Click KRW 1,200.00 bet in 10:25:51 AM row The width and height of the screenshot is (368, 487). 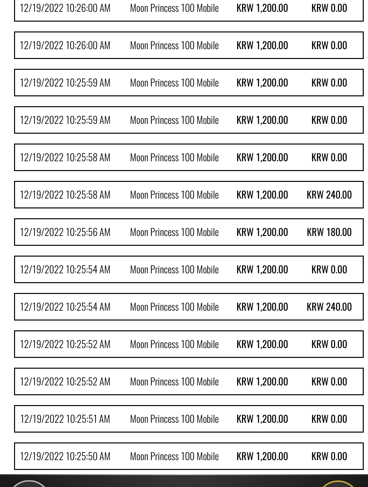(262, 419)
